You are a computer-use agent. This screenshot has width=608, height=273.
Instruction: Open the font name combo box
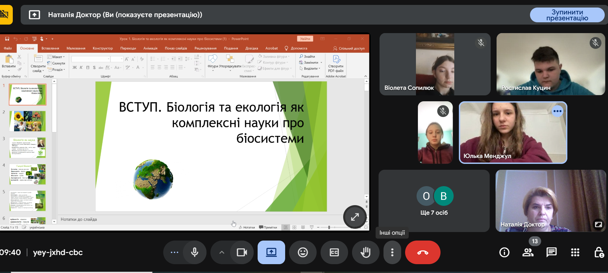pyautogui.click(x=91, y=59)
